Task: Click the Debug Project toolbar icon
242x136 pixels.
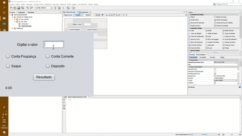Action: (68, 8)
